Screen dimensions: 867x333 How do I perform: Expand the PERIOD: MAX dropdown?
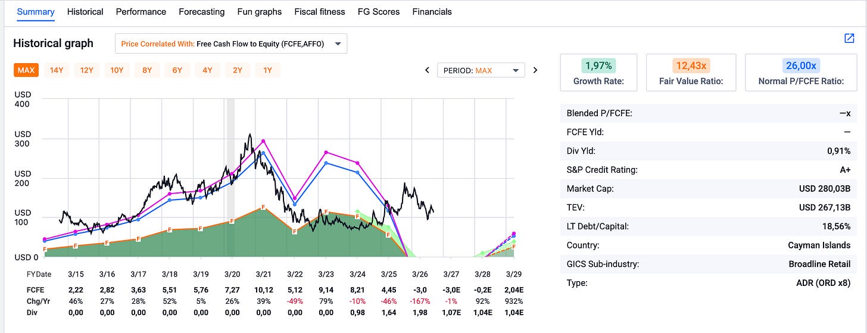[481, 70]
